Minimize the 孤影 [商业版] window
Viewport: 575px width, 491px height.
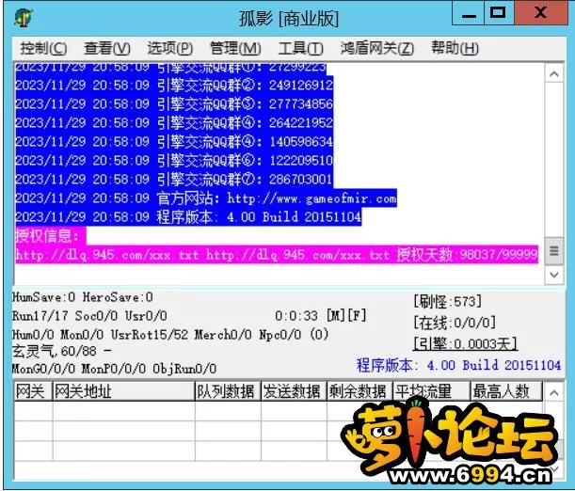[469, 13]
